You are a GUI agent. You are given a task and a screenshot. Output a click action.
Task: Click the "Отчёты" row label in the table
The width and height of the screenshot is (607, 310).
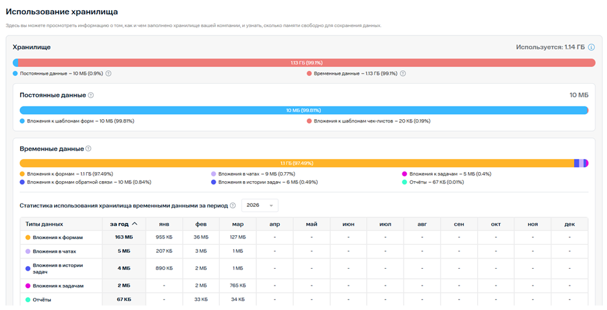42,300
